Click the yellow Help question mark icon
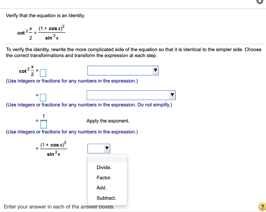 [x=262, y=207]
